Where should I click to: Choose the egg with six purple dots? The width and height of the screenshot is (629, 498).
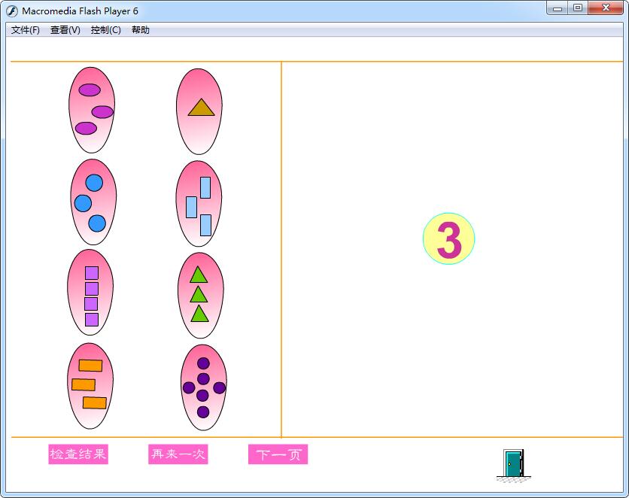point(203,387)
